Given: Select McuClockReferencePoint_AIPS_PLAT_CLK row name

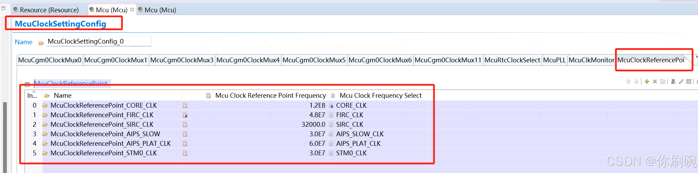Looking at the screenshot, I should (x=111, y=144).
